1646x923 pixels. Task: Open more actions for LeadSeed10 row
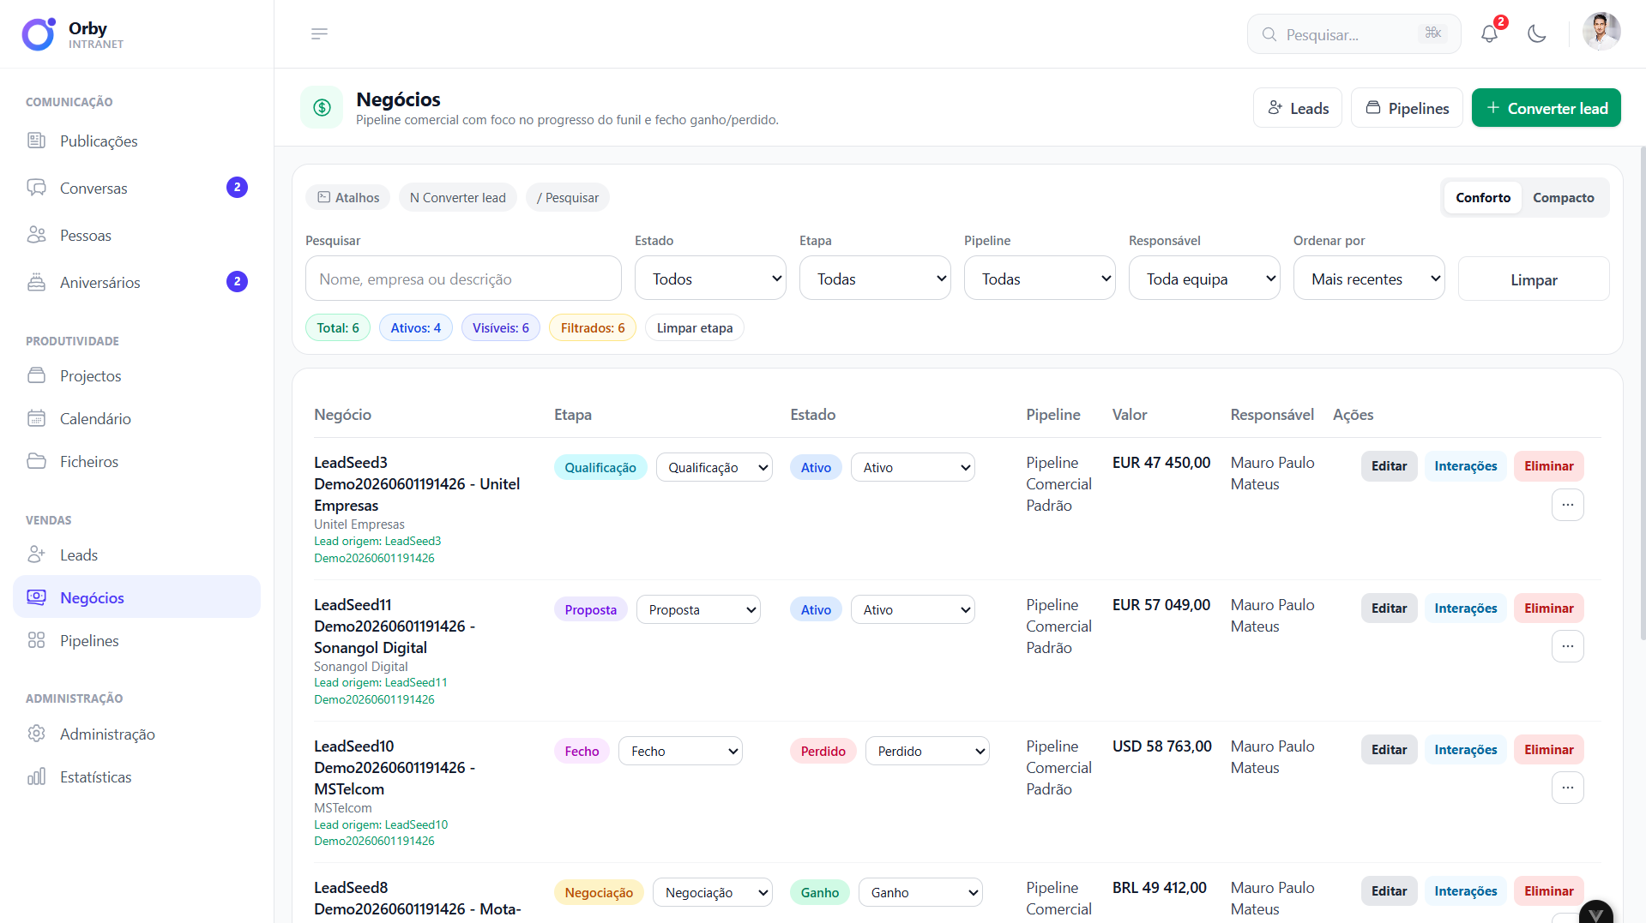click(x=1567, y=788)
